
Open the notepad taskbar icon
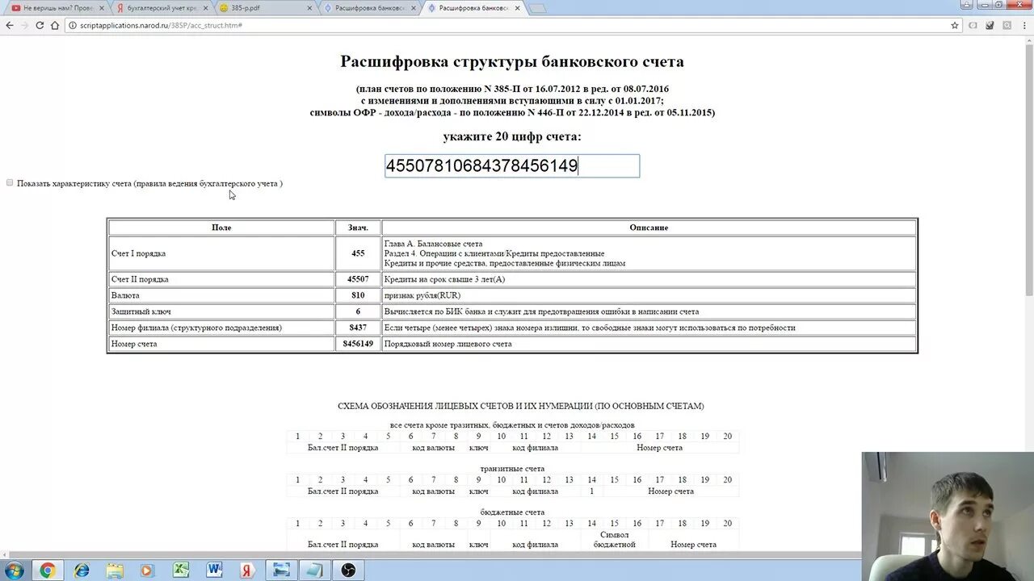pos(314,570)
